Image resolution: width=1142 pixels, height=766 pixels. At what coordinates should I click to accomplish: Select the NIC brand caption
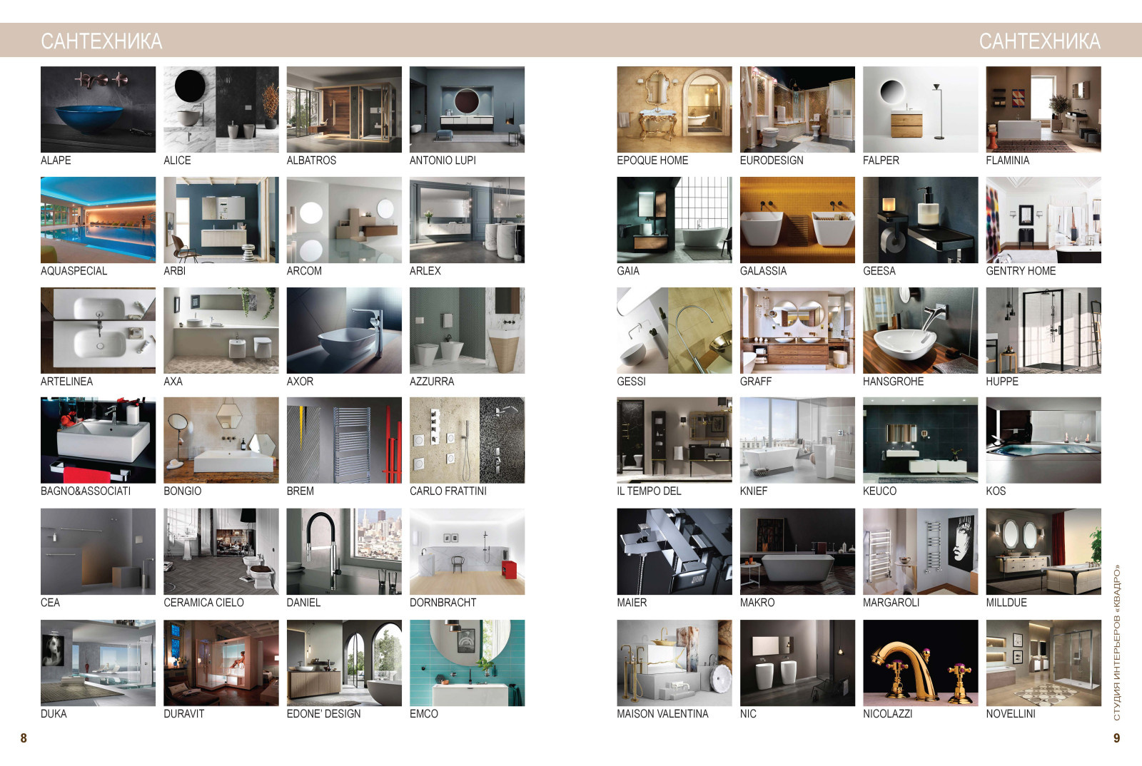tap(748, 714)
